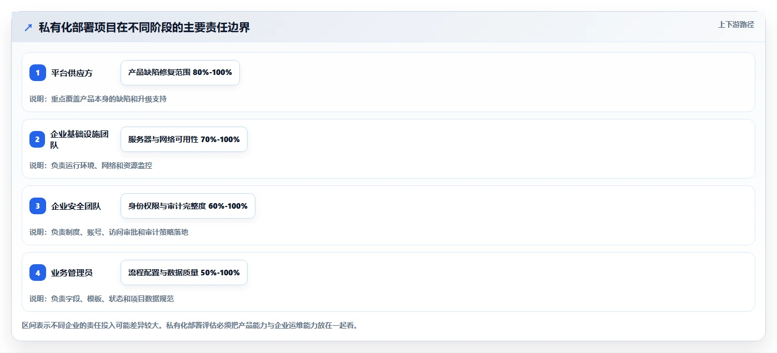777x353 pixels.
Task: Select the number 3 step badge
Action: 38,206
